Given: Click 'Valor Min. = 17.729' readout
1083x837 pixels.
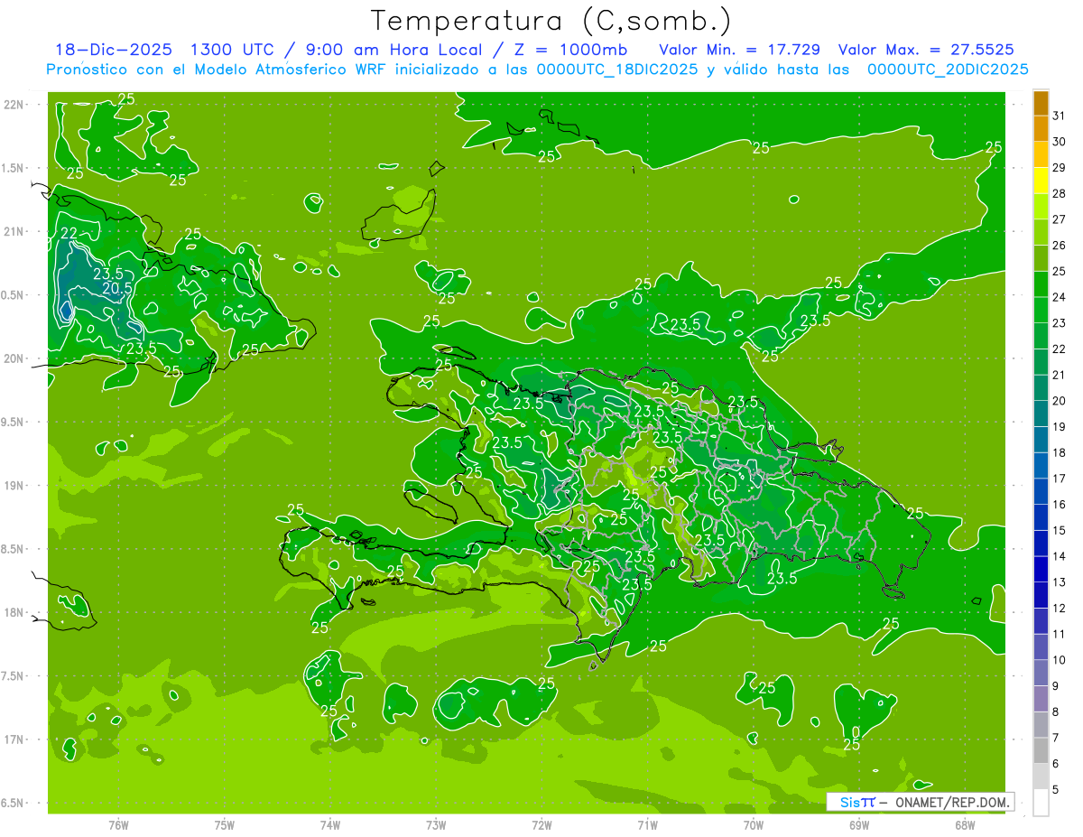Looking at the screenshot, I should coord(742,50).
